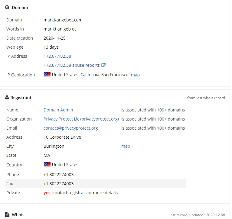
Task: Open the Privacy Protect Llc organization link
Action: pyautogui.click(x=81, y=119)
